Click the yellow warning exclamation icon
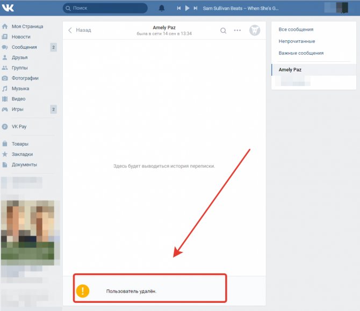 [83, 291]
